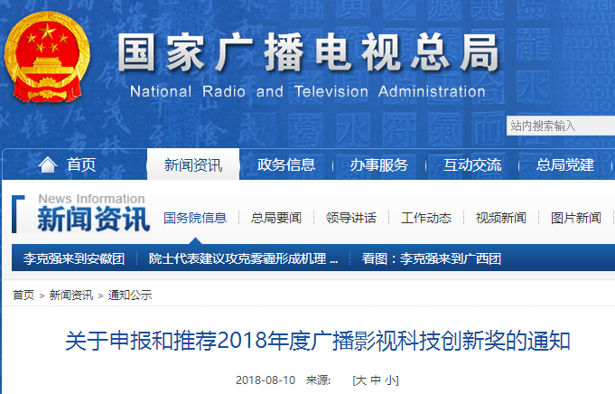Click 新闻资讯 in the breadcrumb

coord(71,295)
